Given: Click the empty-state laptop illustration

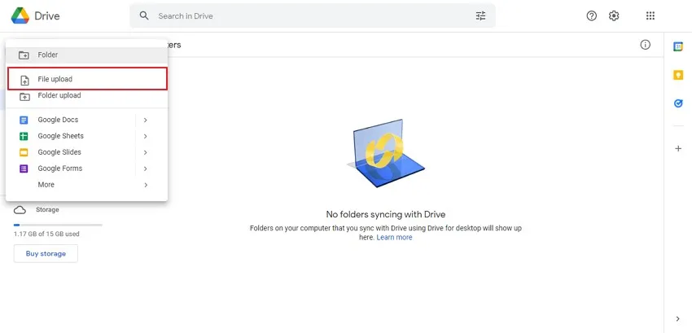Looking at the screenshot, I should click(386, 153).
